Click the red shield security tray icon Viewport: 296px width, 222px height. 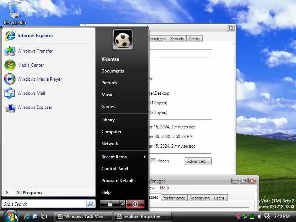[238, 216]
